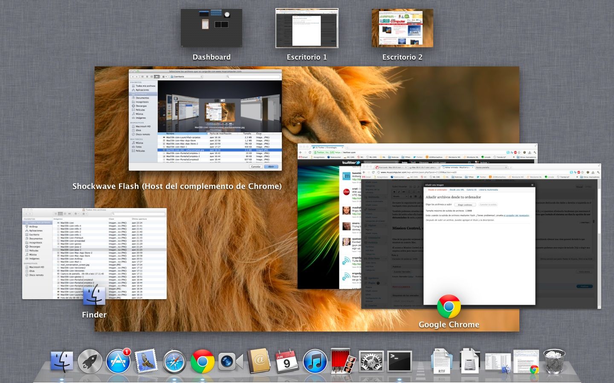Open Address Book from the dock
614x383 pixels.
[x=258, y=362]
